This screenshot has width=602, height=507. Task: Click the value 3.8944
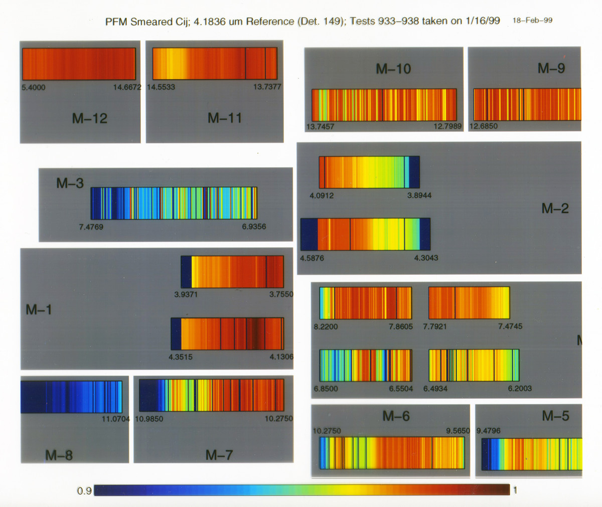[419, 196]
